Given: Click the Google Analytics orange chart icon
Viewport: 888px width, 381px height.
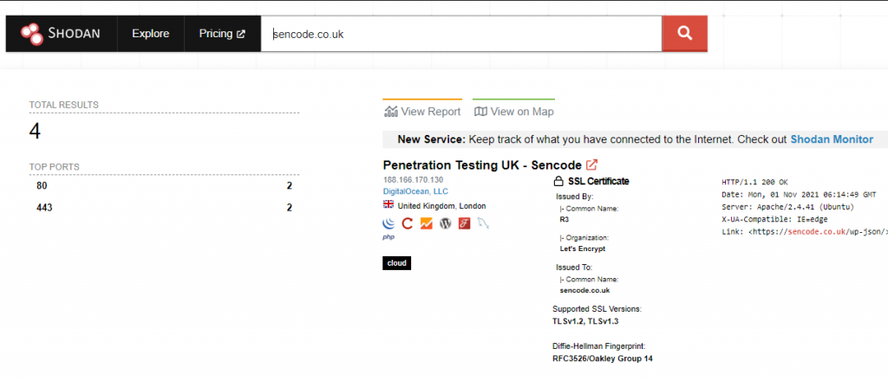Looking at the screenshot, I should (427, 223).
